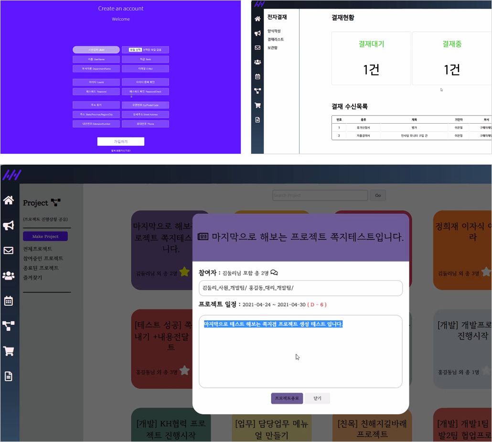Image resolution: width=492 pixels, height=442 pixels.
Task: Toggle the favorite star on the orange 정희재 card
Action: [x=486, y=272]
